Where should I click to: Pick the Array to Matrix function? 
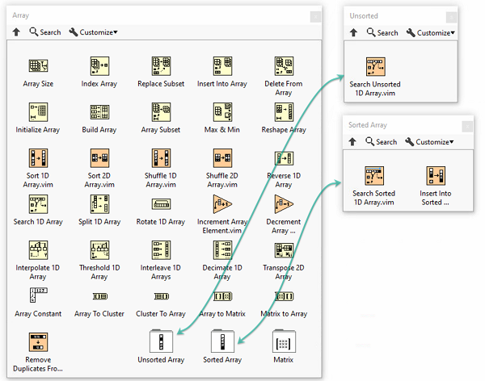(222, 296)
